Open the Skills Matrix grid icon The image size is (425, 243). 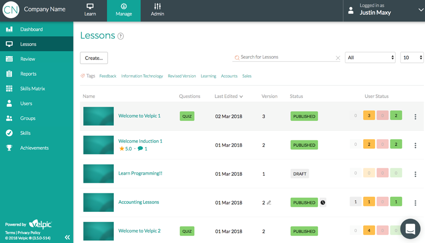tap(9, 89)
